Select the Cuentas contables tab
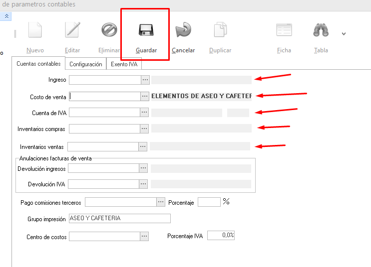This screenshot has width=371, height=267. tap(38, 64)
